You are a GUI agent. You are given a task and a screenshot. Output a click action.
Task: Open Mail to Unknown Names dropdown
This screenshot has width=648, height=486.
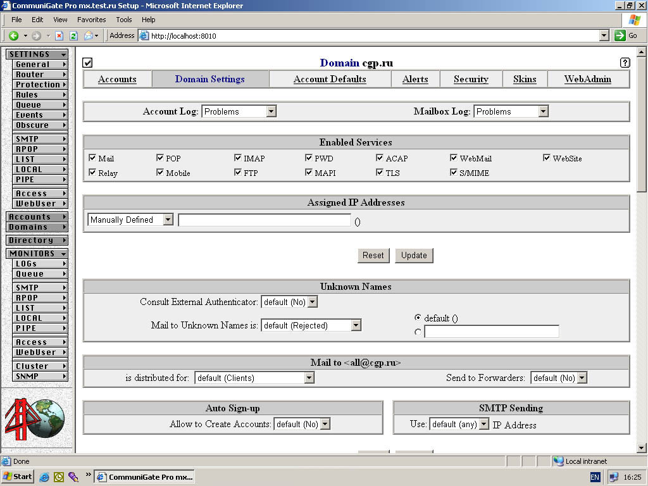coord(311,325)
